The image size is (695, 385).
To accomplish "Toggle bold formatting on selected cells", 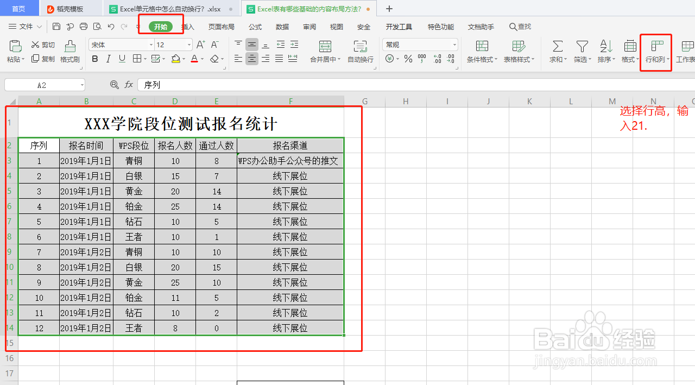I will coord(95,59).
